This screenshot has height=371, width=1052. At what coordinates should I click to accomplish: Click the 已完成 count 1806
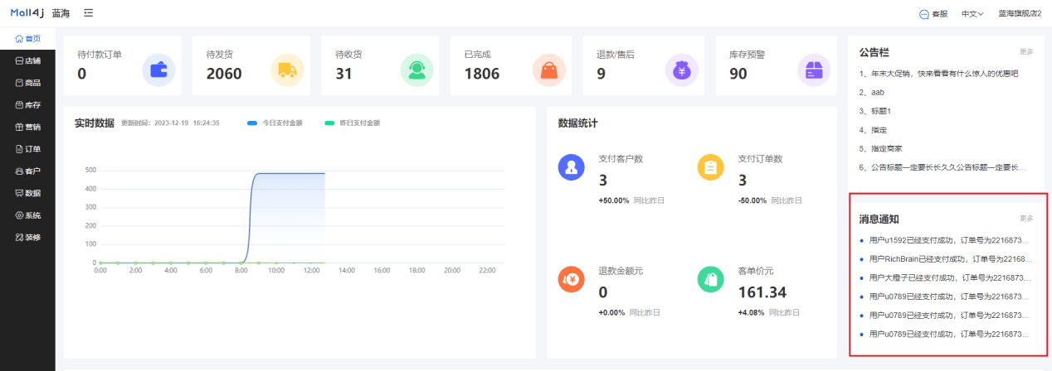point(482,74)
